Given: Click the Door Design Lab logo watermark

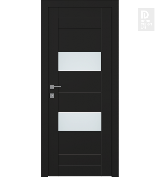Looking at the screenshot, I should click(x=146, y=19).
